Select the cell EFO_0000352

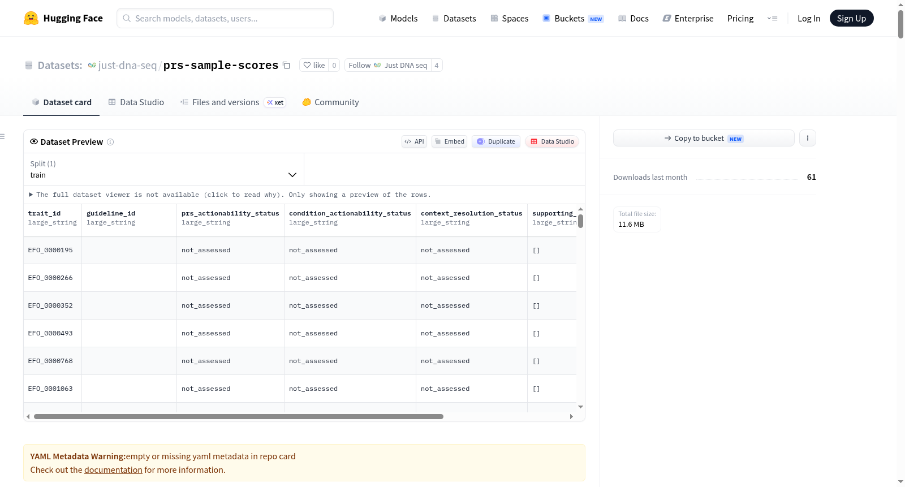click(x=53, y=305)
